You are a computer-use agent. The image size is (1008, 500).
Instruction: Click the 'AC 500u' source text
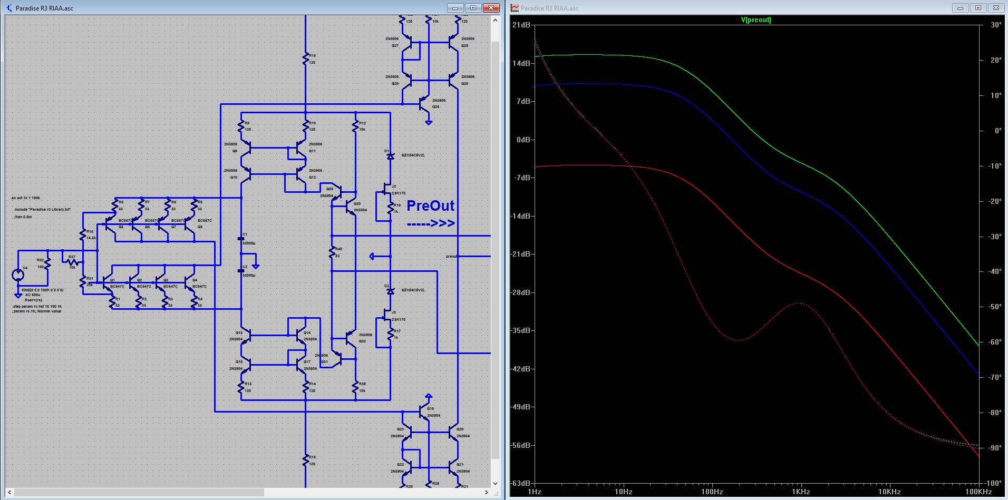click(32, 295)
